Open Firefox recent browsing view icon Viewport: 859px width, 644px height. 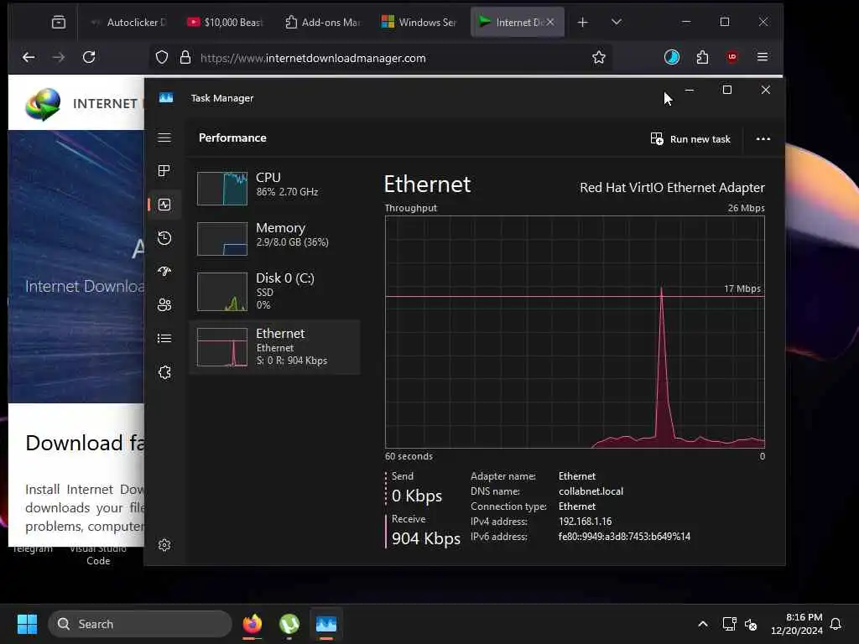(59, 22)
